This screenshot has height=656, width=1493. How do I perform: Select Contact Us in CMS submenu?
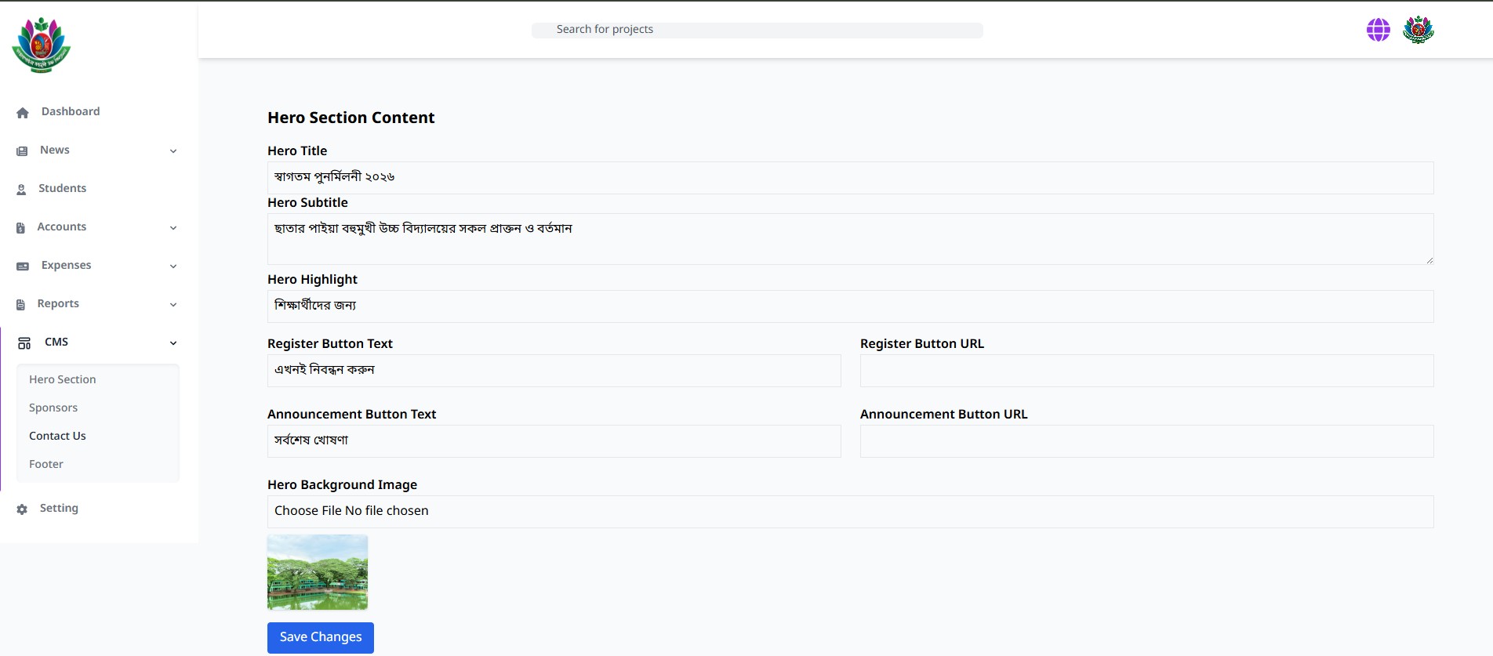(x=57, y=436)
